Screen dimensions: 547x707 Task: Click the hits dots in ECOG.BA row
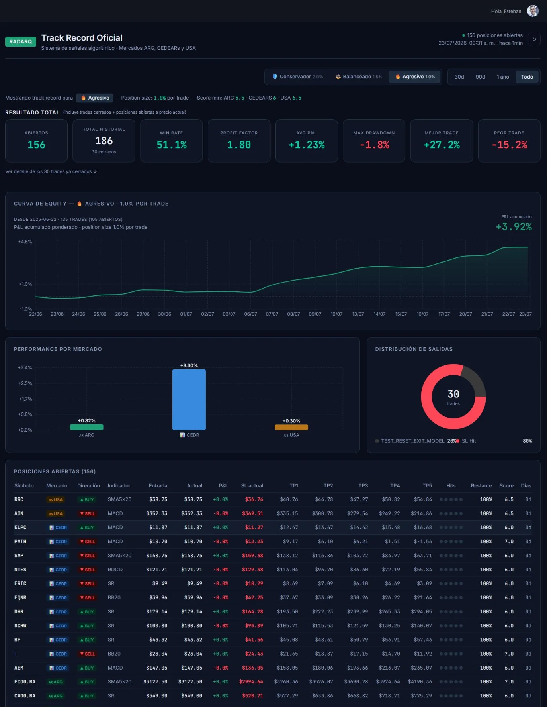[451, 682]
